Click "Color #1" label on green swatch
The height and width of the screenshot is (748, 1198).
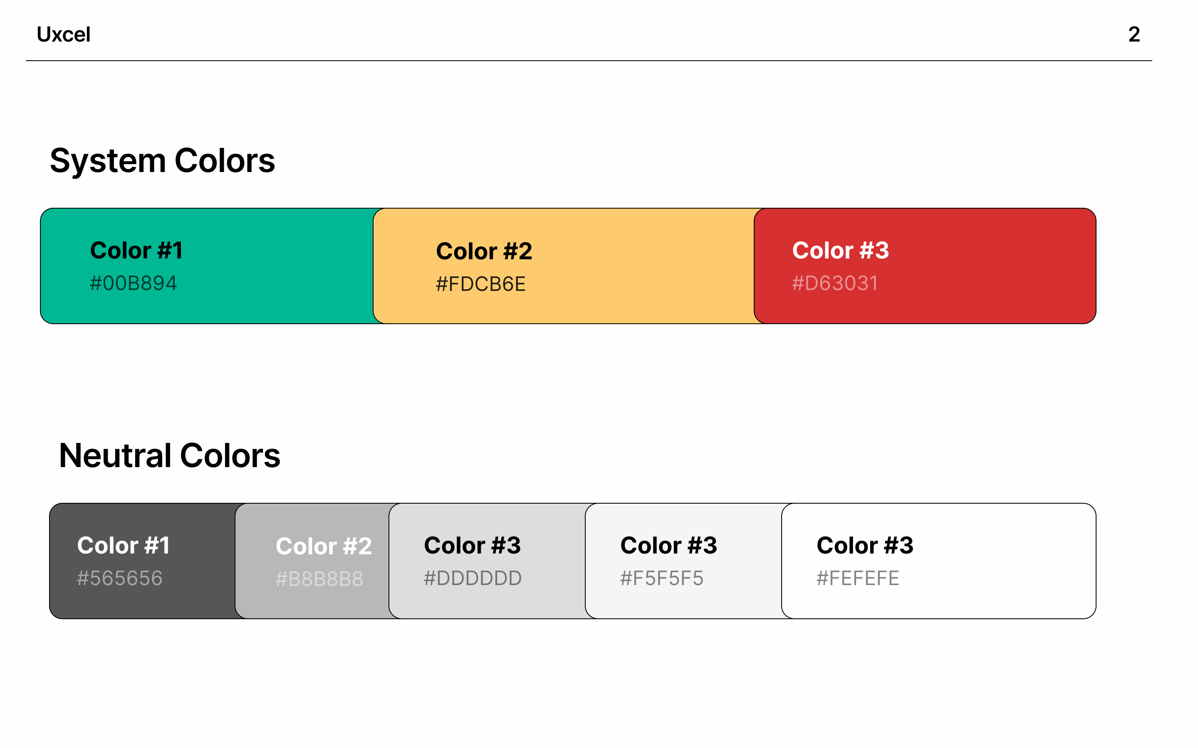tap(136, 250)
